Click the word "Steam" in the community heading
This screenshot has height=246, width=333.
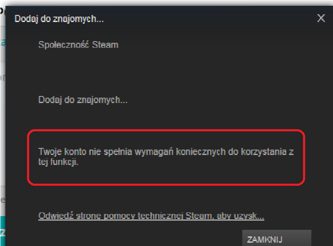tap(105, 45)
